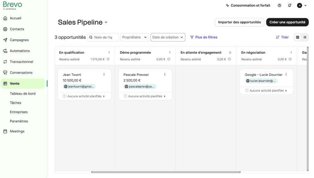Screen dimensions: 314x178
Task: Open the three-dot menu on Pascale Prevost card
Action: [x=165, y=75]
